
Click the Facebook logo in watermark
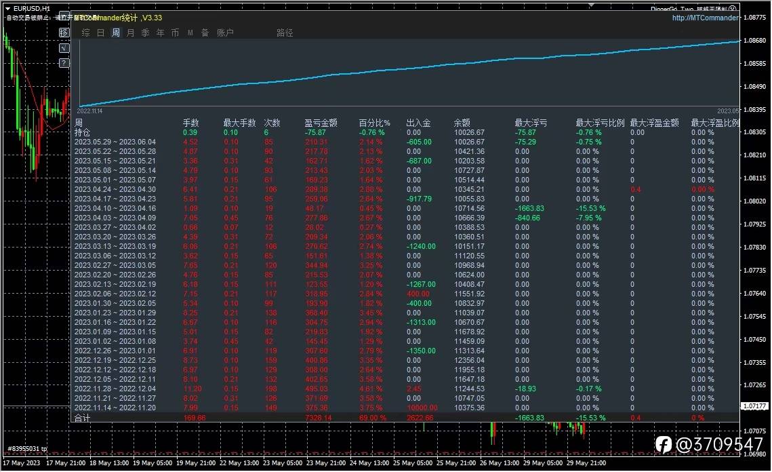(663, 444)
